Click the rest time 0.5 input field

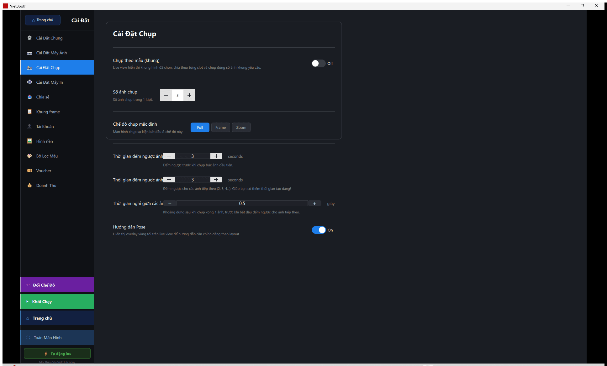click(x=242, y=203)
